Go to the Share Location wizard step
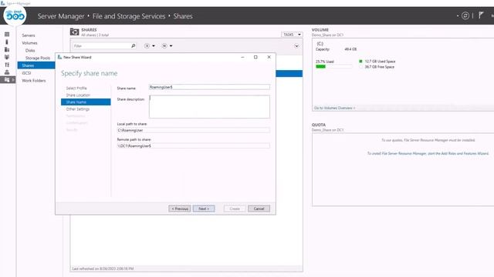This screenshot has height=277, width=494. pyautogui.click(x=78, y=95)
